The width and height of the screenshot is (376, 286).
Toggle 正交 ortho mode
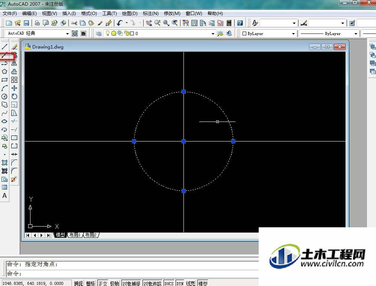(x=103, y=283)
